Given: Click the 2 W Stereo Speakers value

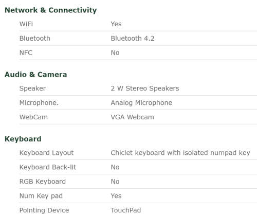Looking at the screenshot, I should [x=145, y=88].
